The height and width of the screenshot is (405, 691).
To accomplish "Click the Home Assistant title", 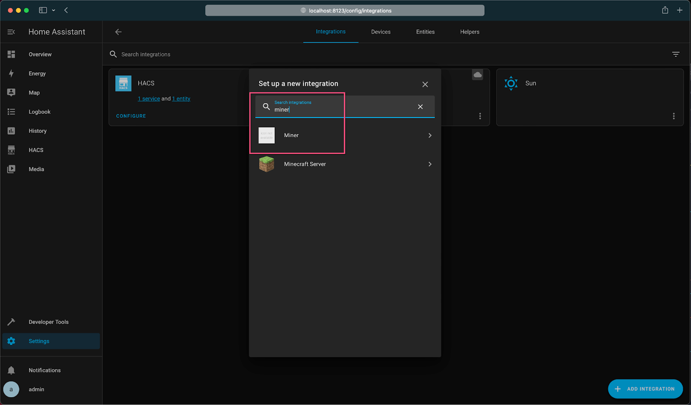I will tap(57, 32).
